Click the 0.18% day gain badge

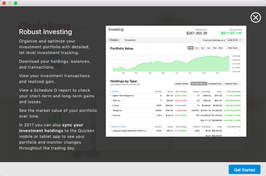coord(239,33)
